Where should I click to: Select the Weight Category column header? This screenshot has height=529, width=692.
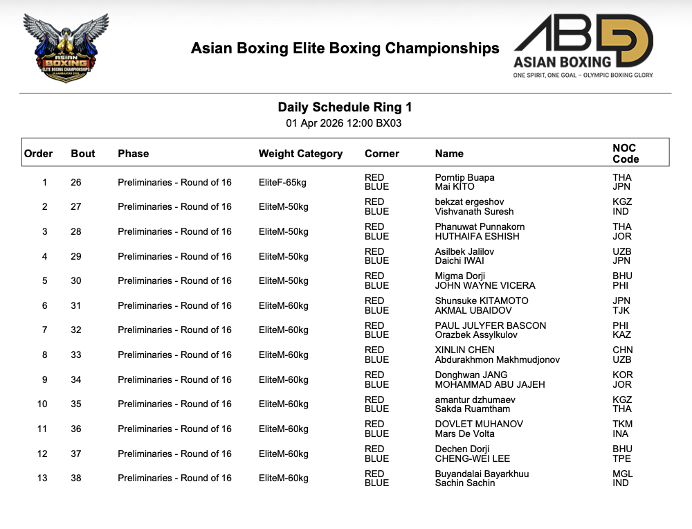(300, 154)
